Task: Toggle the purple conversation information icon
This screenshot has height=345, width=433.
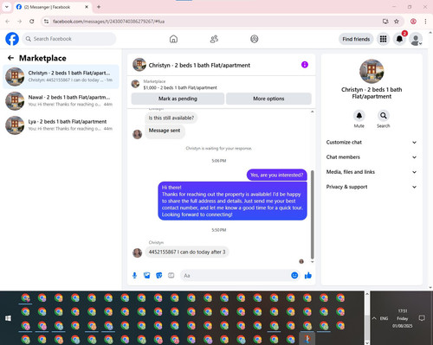Action: pos(305,65)
